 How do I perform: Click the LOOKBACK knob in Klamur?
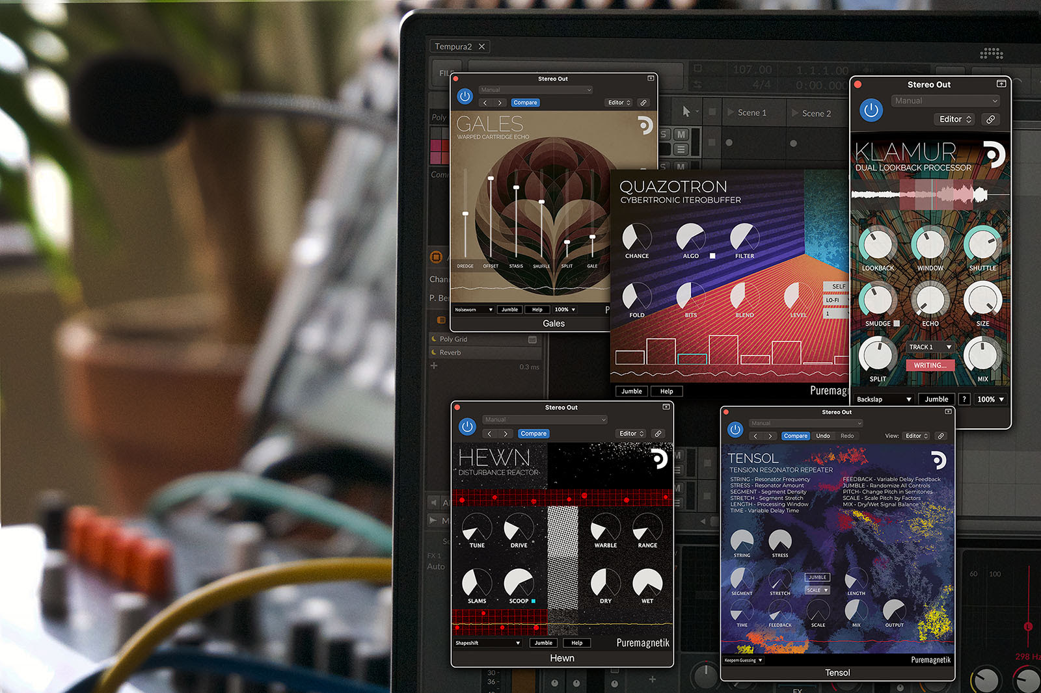pyautogui.click(x=878, y=245)
